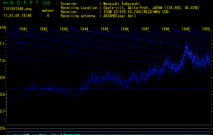Click the 1.1 frequency axis label

3,44
